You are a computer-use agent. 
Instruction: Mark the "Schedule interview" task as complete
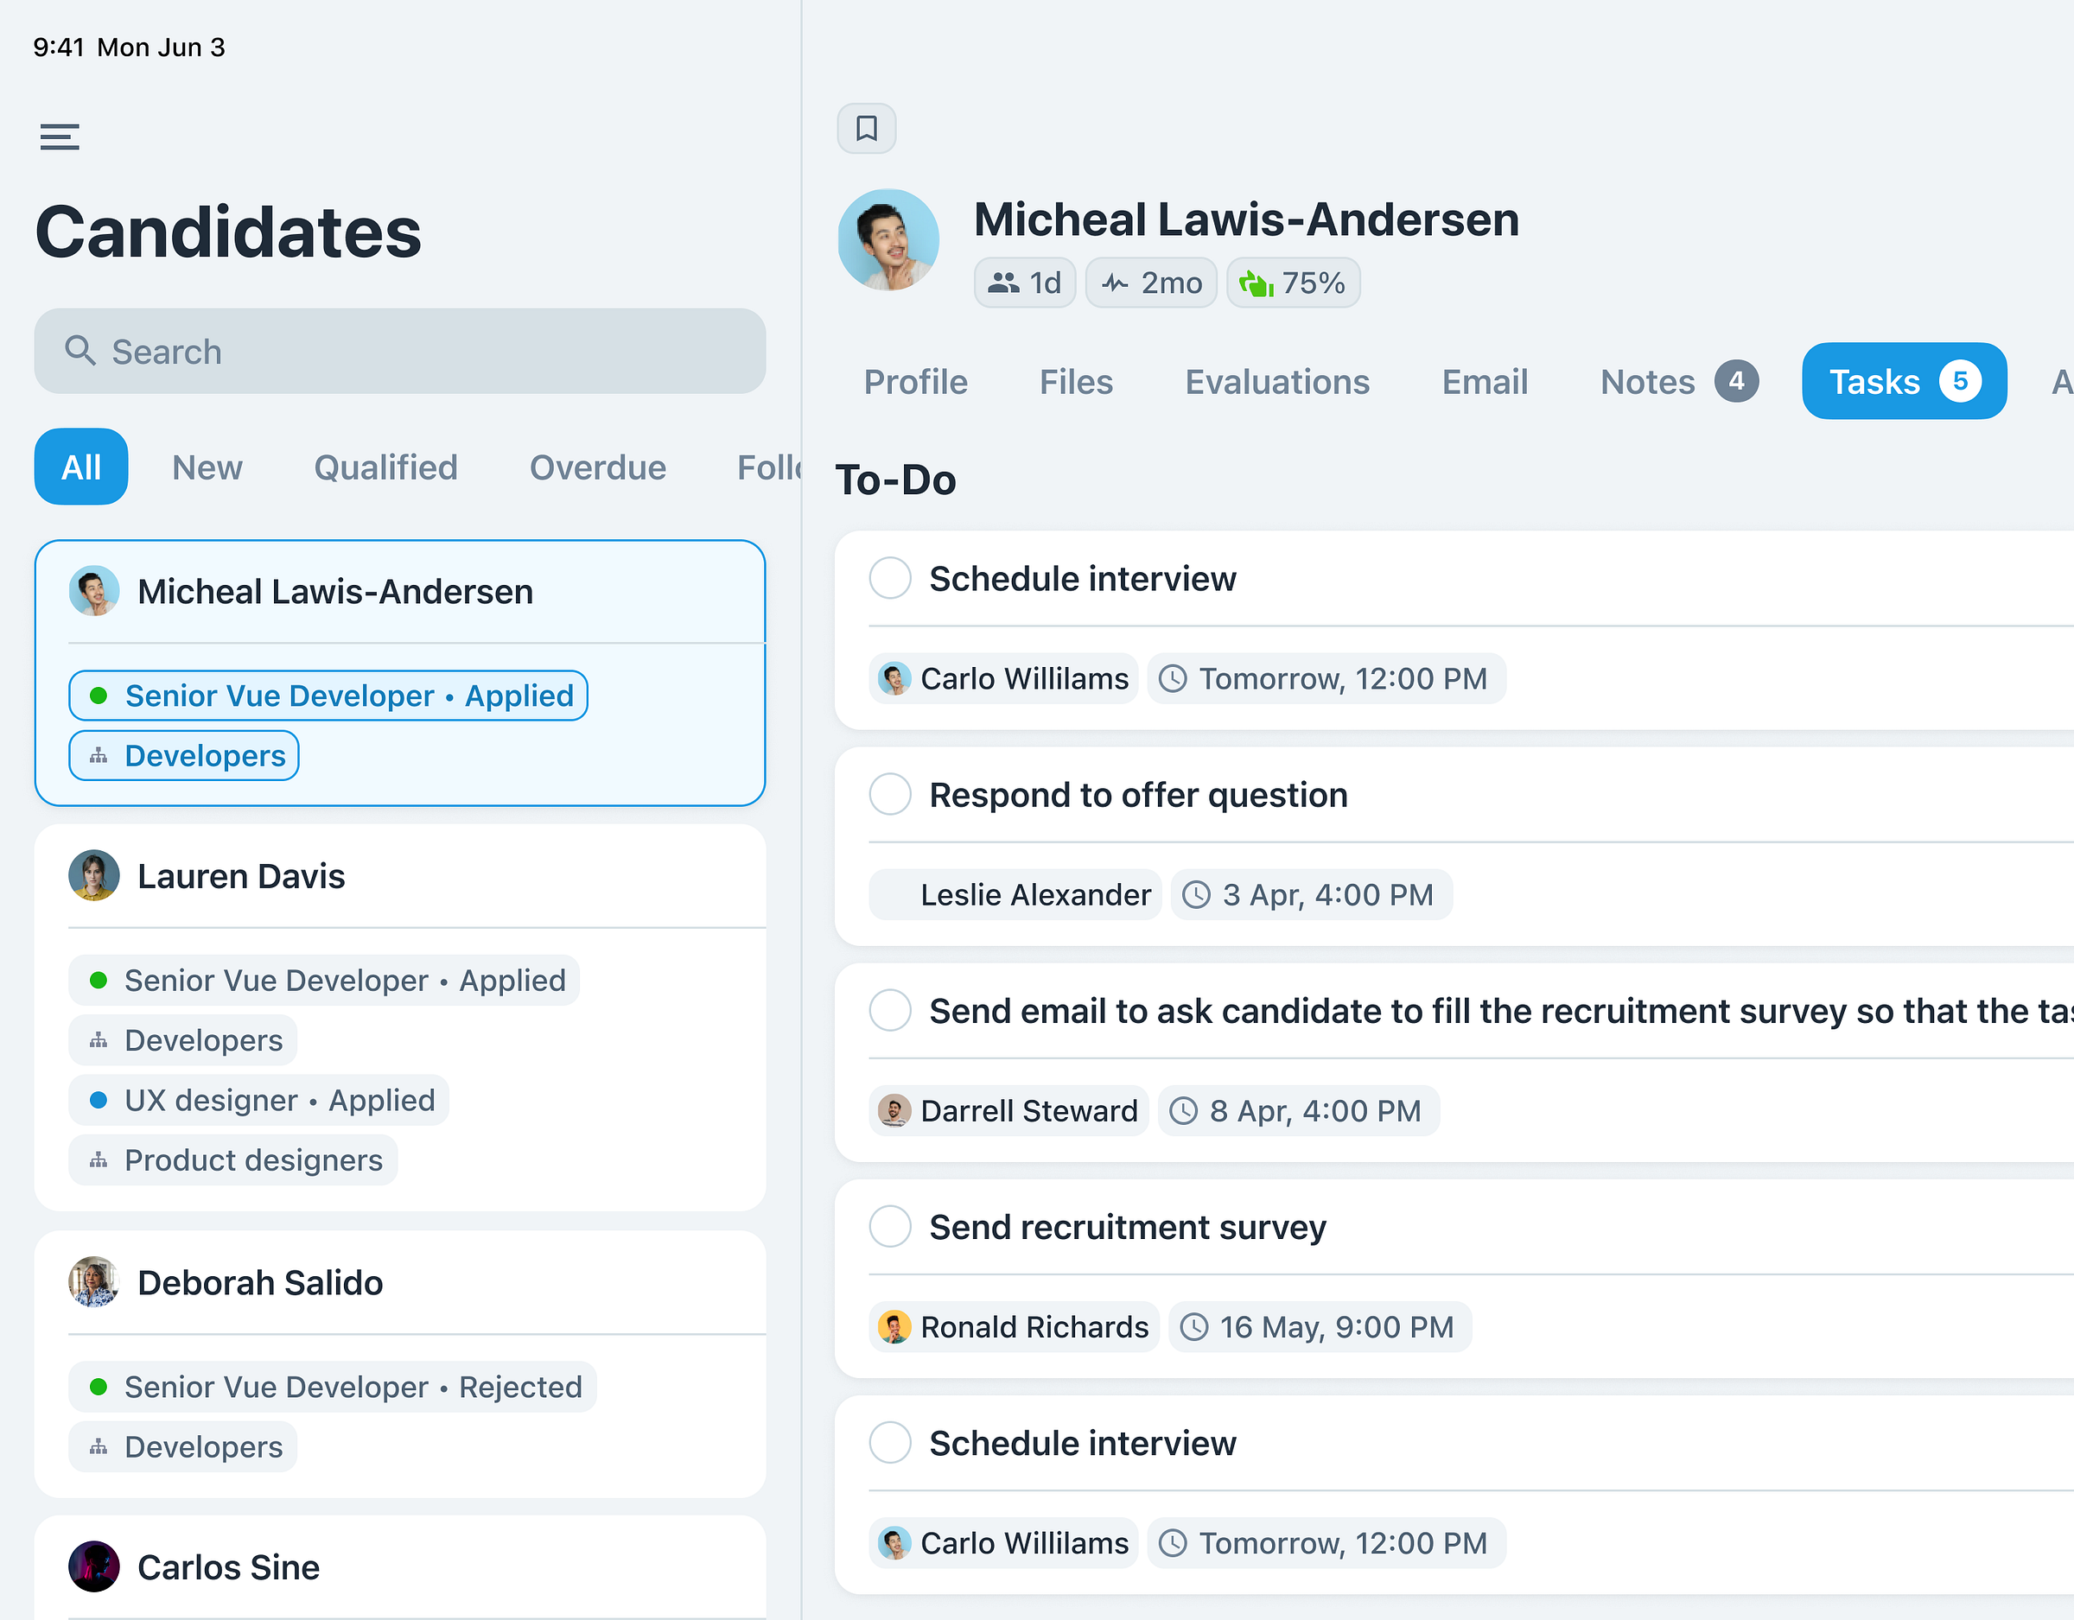click(890, 577)
